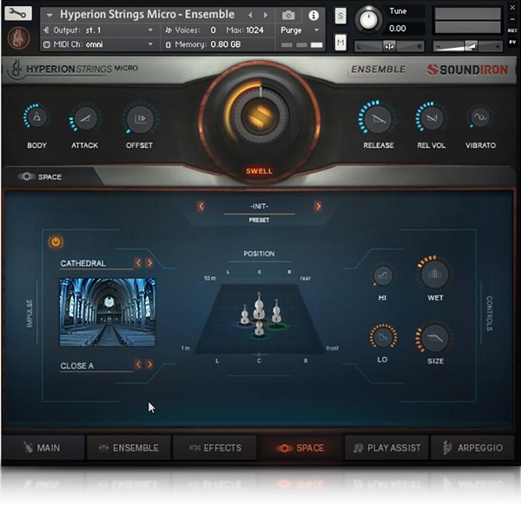Click the Body knob
The height and width of the screenshot is (505, 521).
[36, 117]
